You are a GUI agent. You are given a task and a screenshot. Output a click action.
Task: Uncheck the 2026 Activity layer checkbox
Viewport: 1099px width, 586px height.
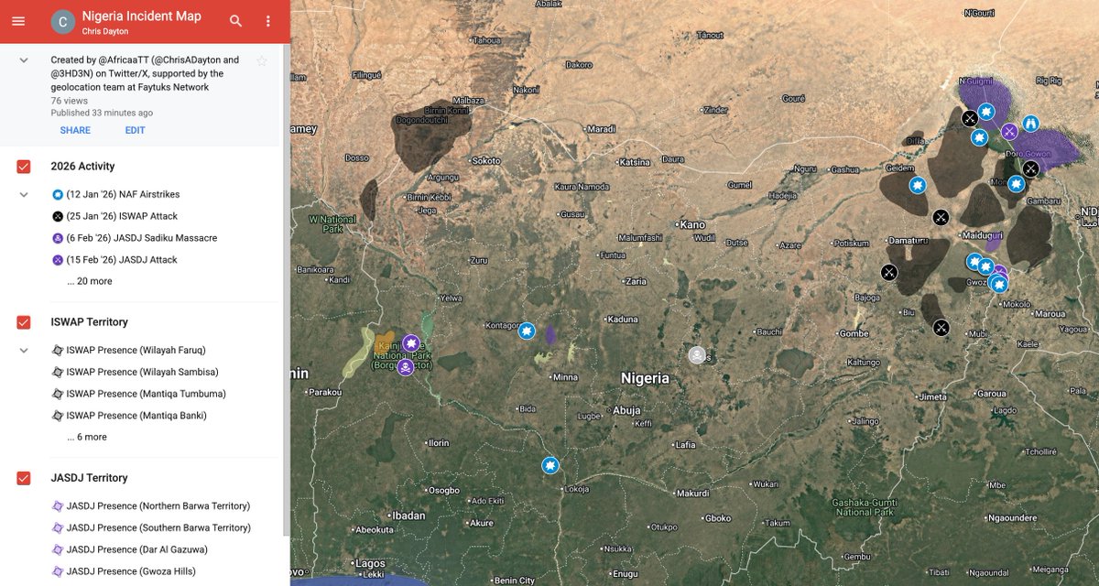click(x=24, y=167)
